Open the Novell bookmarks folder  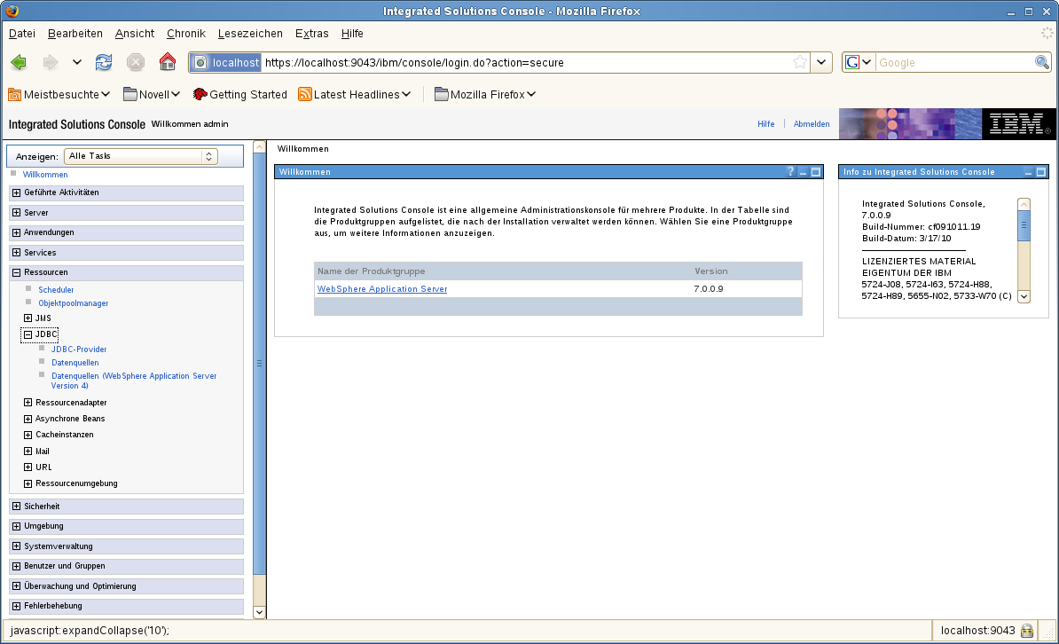152,95
